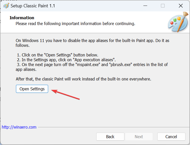This screenshot has width=190, height=145.
Task: Click the greyed-out Next button
Action: 139,137
